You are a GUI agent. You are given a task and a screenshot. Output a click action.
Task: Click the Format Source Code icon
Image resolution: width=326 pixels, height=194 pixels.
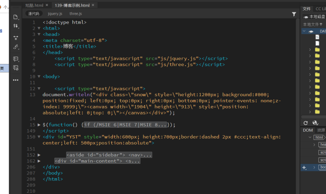[16, 47]
